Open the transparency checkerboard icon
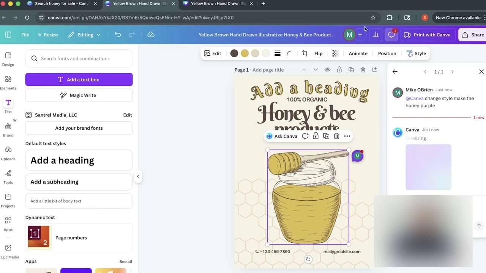Image resolution: width=486 pixels, height=273 pixels. 335,53
